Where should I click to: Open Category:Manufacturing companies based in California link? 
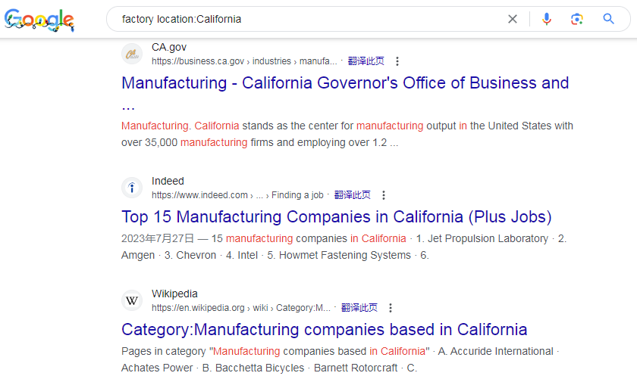tap(325, 330)
